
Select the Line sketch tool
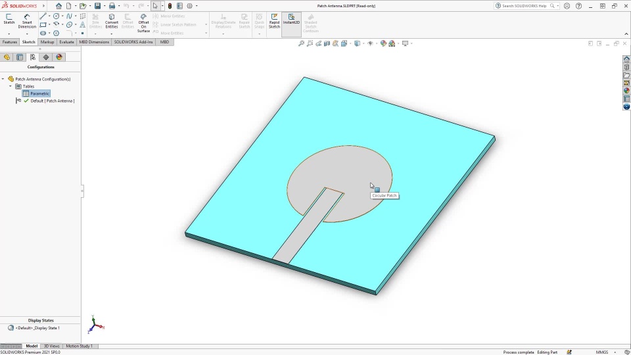pyautogui.click(x=43, y=16)
